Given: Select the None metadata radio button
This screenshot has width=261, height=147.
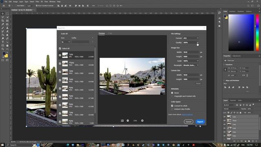Looking at the screenshot, I should 172,93.
